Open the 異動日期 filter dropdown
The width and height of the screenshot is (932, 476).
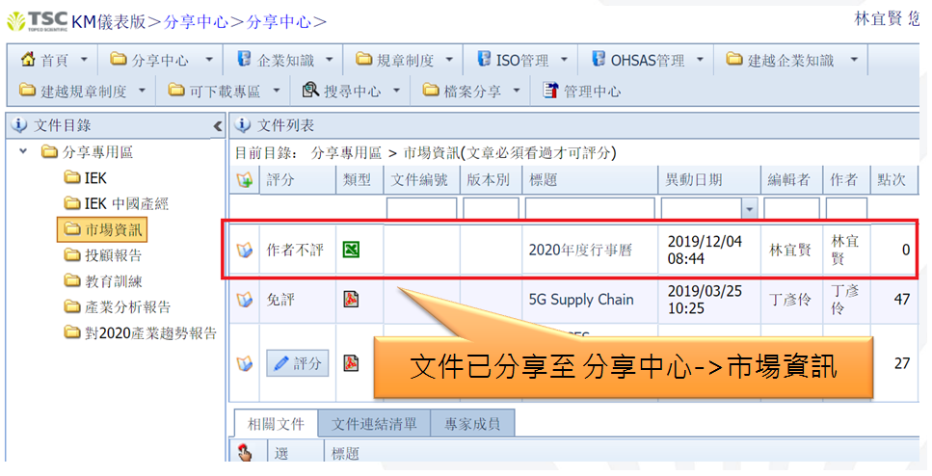pos(749,209)
